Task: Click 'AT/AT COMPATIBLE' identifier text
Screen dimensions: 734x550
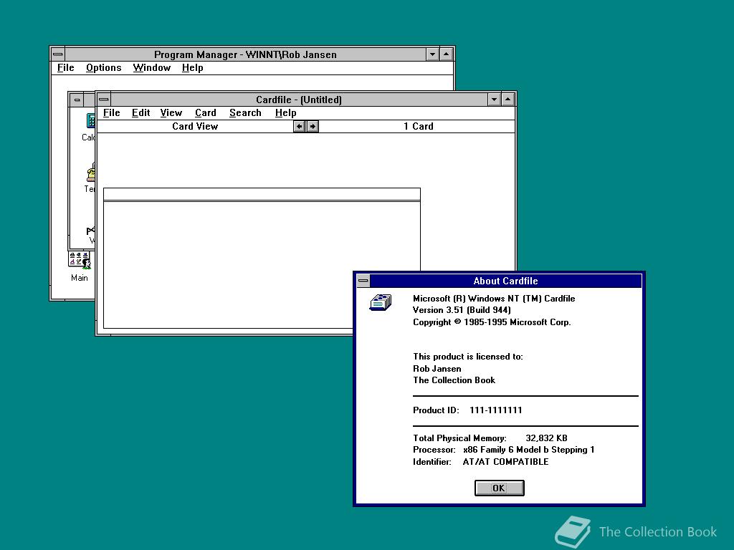Action: (x=505, y=462)
